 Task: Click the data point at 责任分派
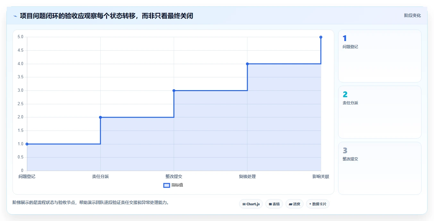pyautogui.click(x=100, y=117)
